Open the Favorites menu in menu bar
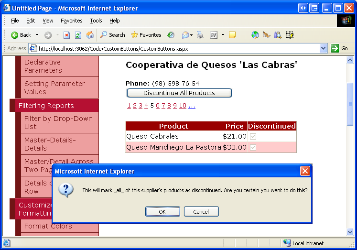Viewport: 357px width, 250px height. pyautogui.click(x=71, y=21)
